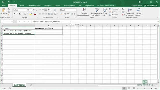Select cell B2 in the table
Screen dimensions: 160x90
[49, 31]
